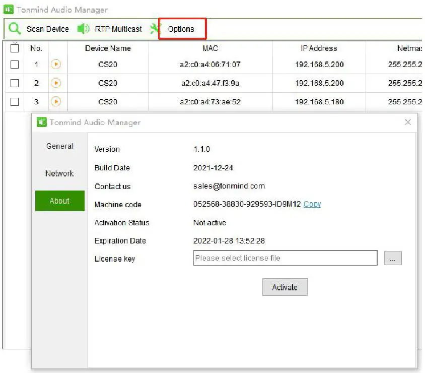Click the Options wrench icon
The width and height of the screenshot is (425, 373).
tap(155, 29)
